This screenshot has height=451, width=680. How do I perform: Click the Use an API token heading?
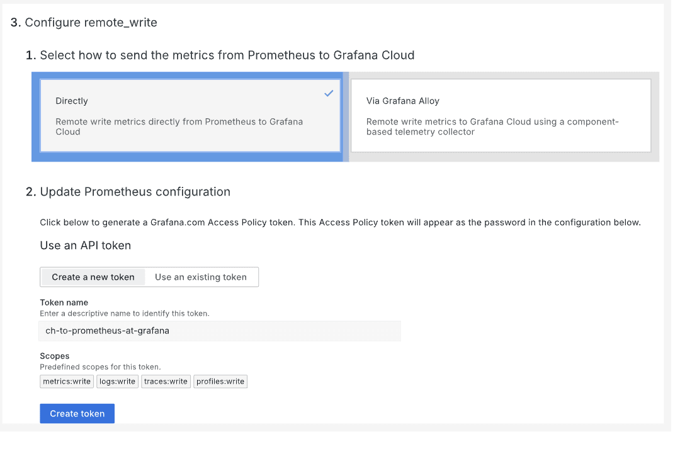point(86,245)
